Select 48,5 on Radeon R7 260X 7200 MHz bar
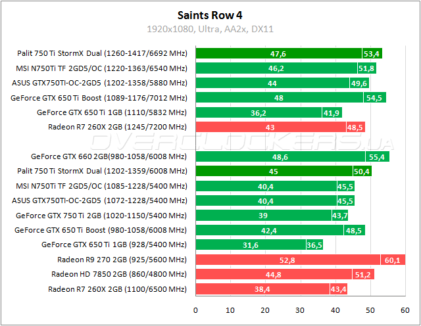Screen dimensions: 421x326 [355, 128]
